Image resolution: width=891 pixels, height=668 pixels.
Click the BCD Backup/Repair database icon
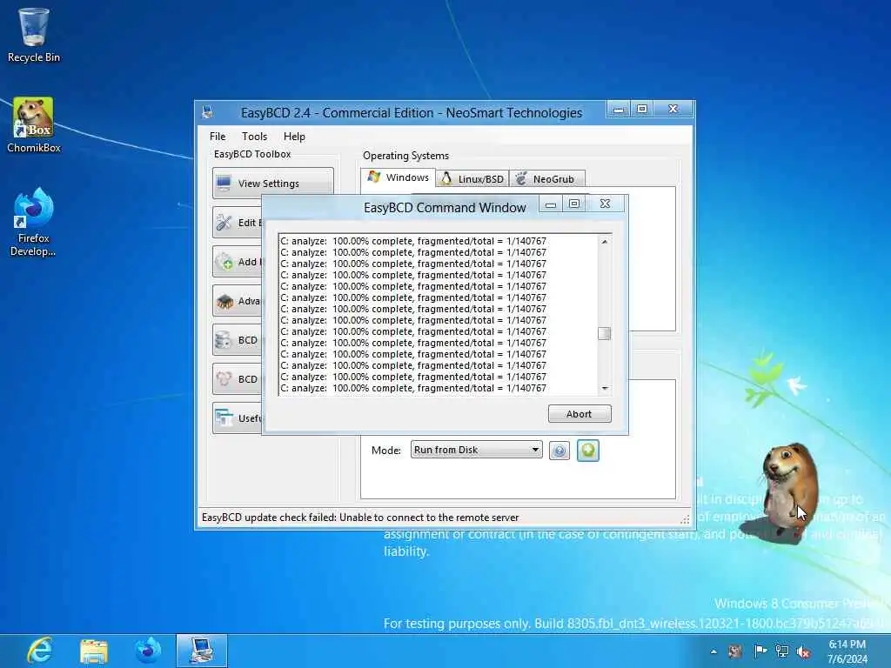pyautogui.click(x=224, y=340)
